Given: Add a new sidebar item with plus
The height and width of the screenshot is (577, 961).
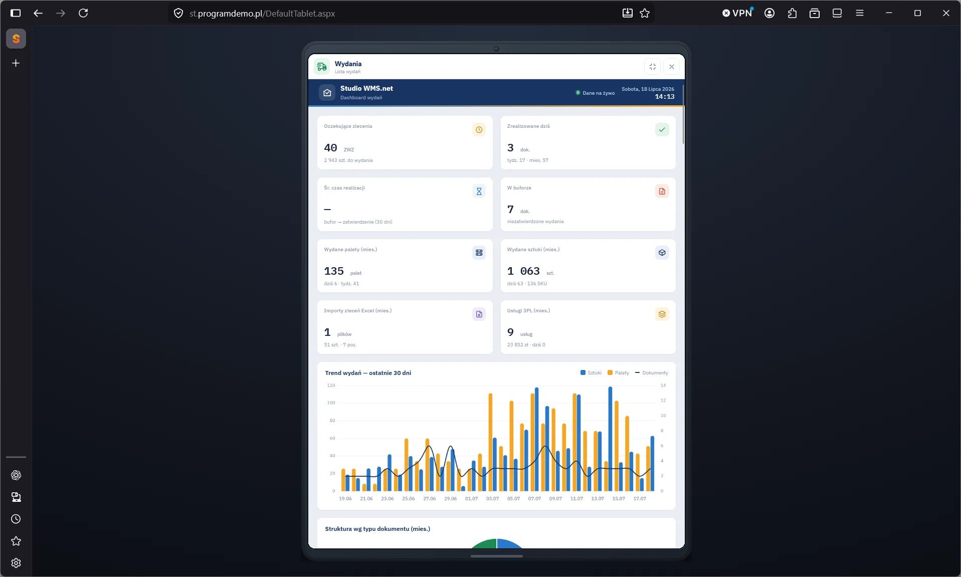Looking at the screenshot, I should coord(16,63).
